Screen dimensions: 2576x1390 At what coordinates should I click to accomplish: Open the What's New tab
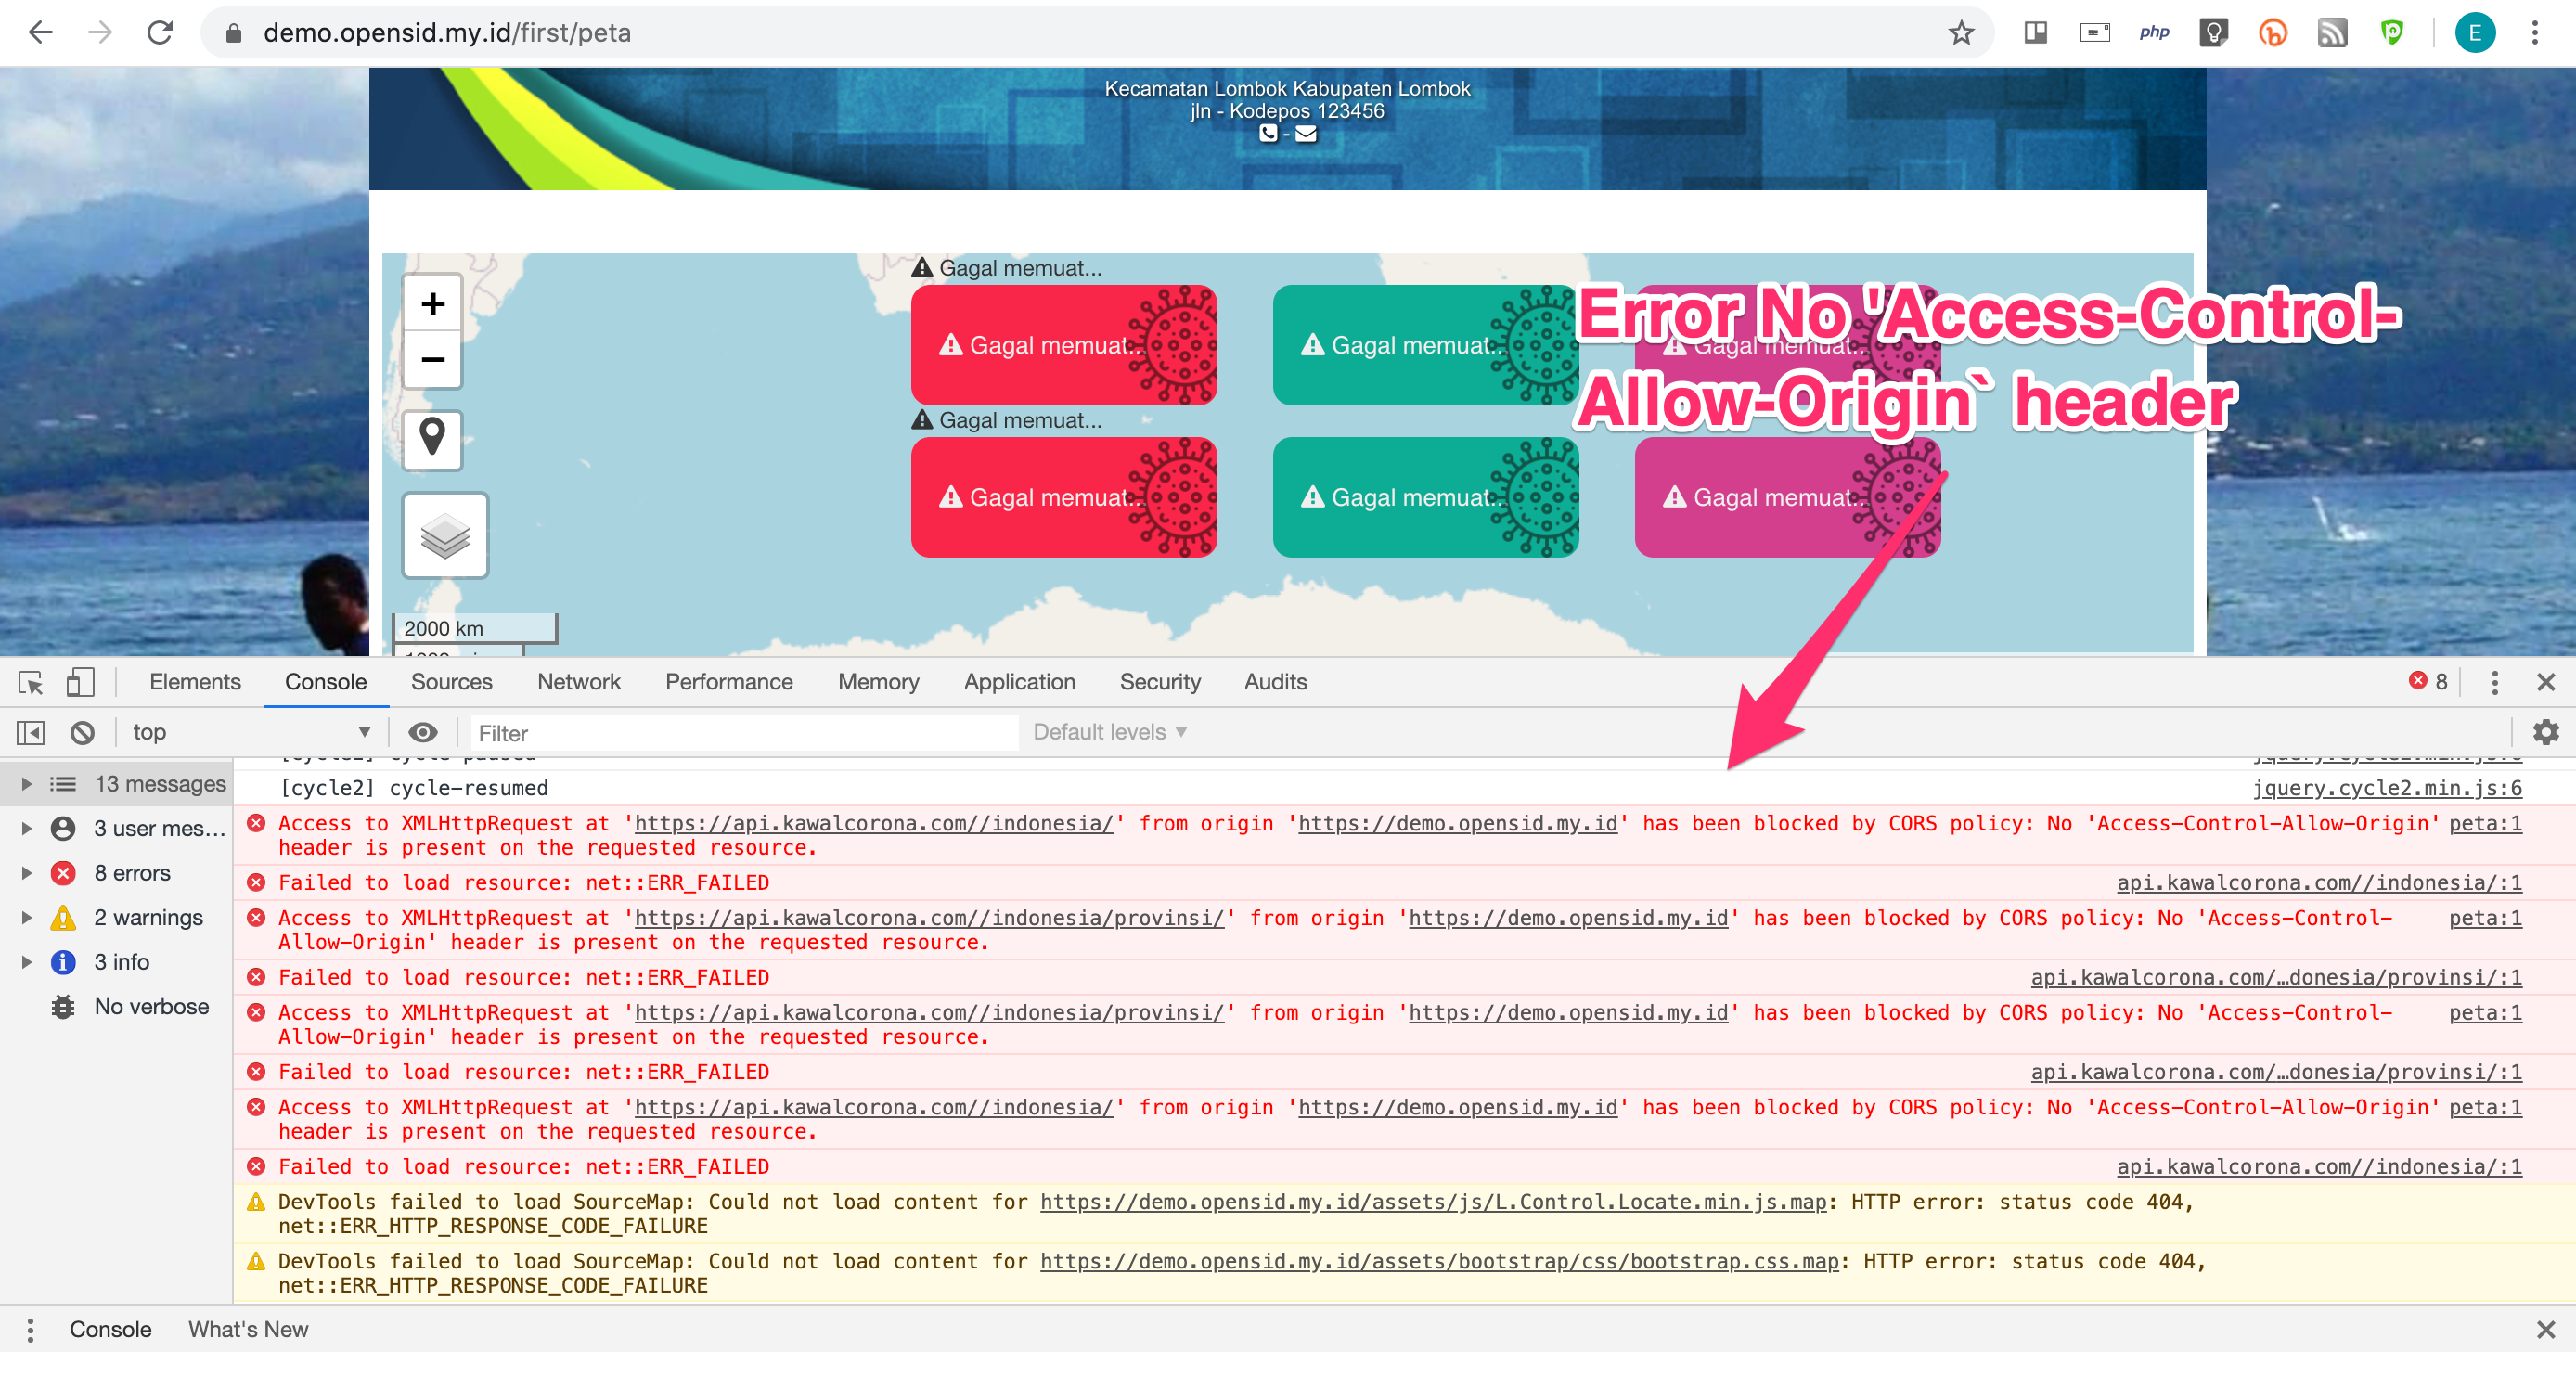click(x=247, y=1329)
